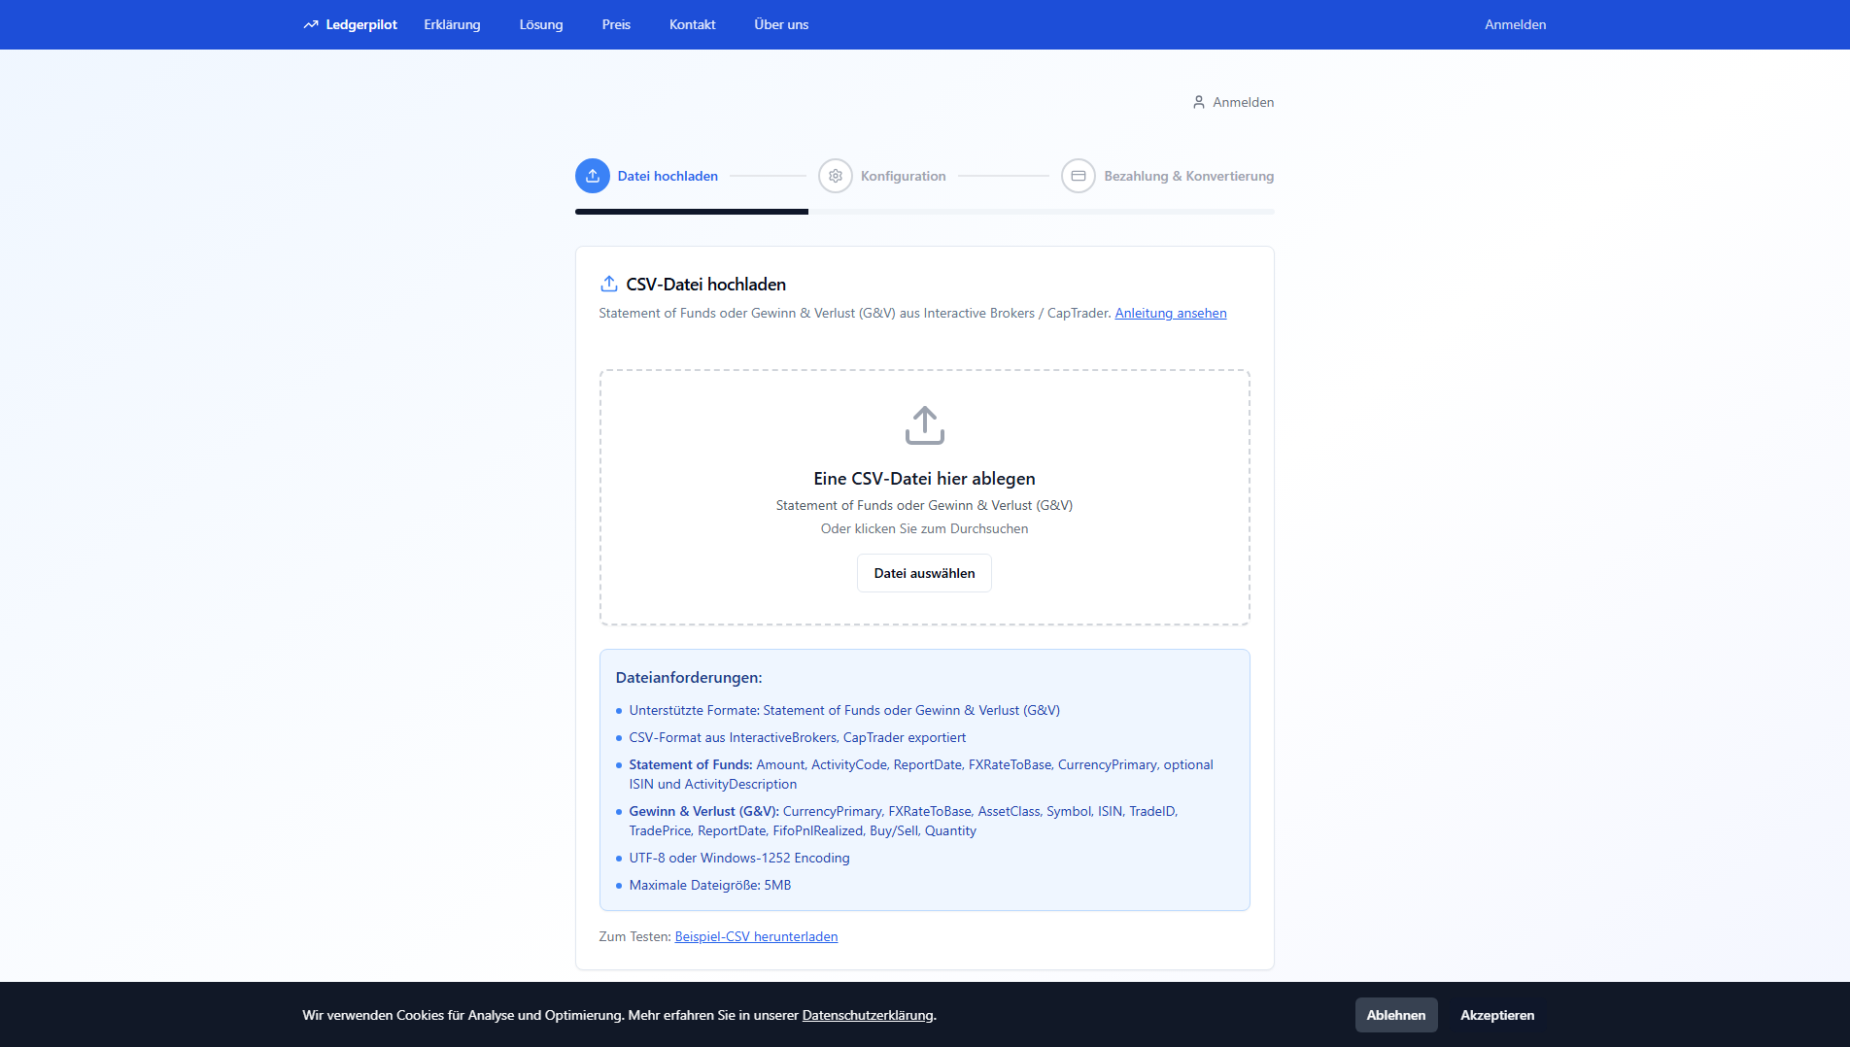
Task: Go to the Preis page
Action: click(x=616, y=24)
